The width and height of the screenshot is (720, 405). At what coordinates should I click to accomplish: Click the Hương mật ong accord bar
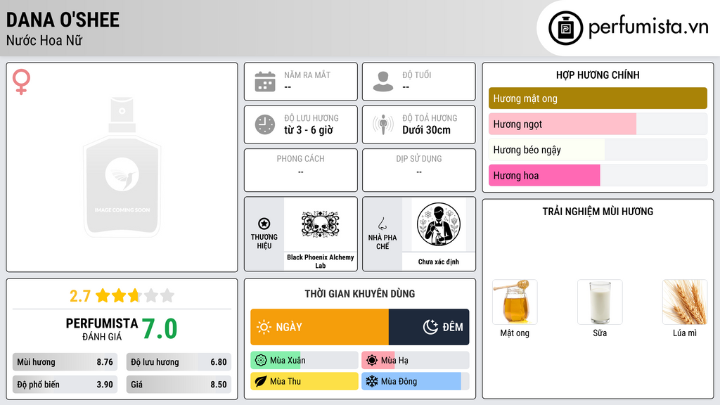coord(598,98)
